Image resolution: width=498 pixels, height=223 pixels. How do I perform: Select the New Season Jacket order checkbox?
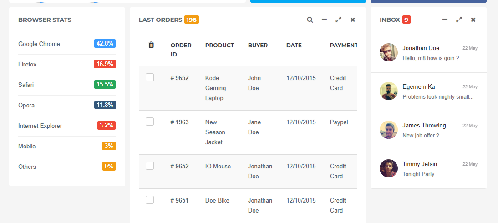click(x=150, y=122)
